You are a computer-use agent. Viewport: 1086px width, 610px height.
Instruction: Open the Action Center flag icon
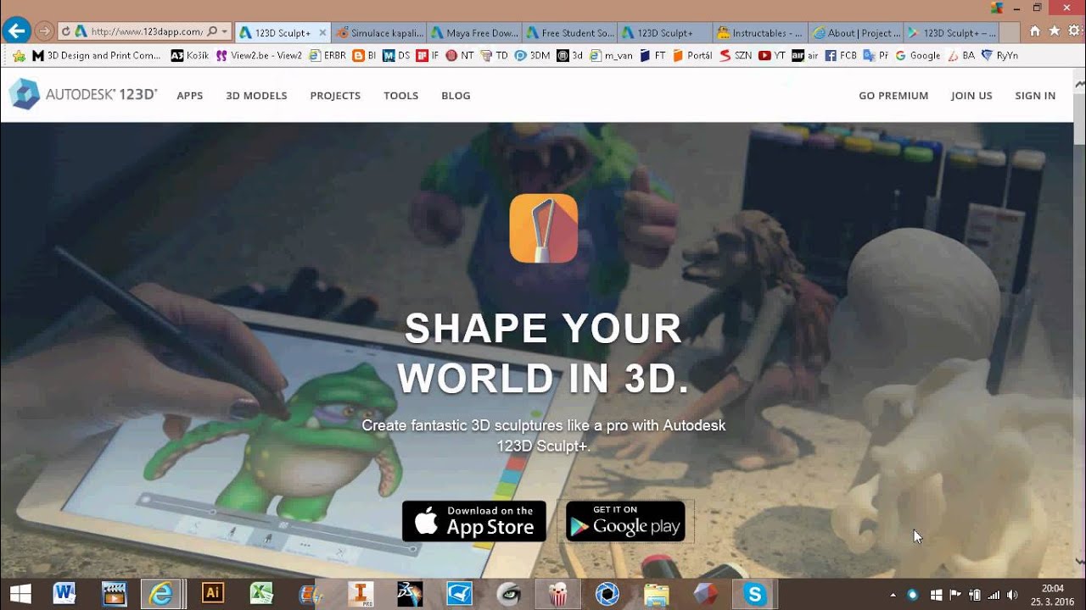pos(954,595)
